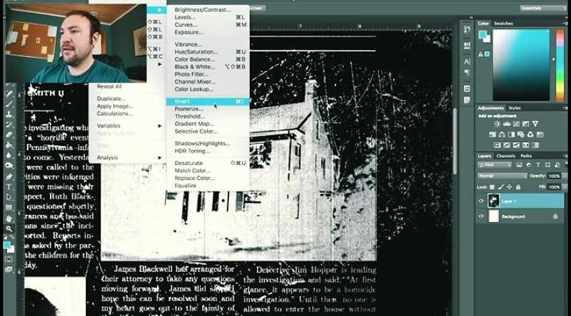Expand the Variables submenu
The width and height of the screenshot is (571, 316).
coord(128,126)
